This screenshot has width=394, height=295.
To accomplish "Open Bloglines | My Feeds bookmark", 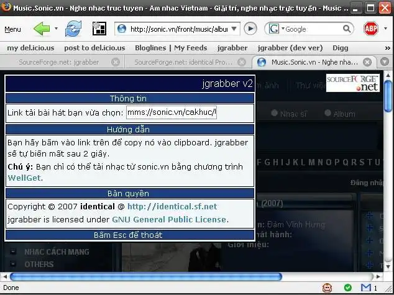I will coord(171,48).
